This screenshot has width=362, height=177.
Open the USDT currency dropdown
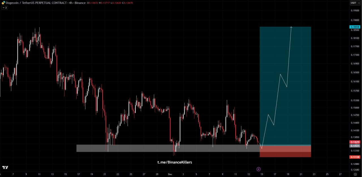tap(354, 3)
